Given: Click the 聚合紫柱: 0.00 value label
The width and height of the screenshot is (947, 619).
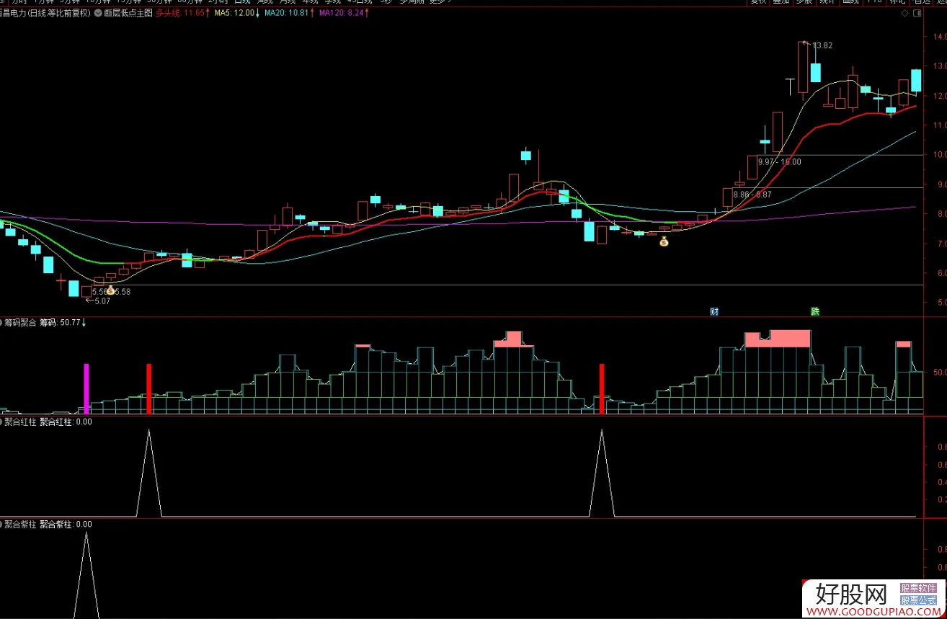Looking at the screenshot, I should pyautogui.click(x=66, y=525).
